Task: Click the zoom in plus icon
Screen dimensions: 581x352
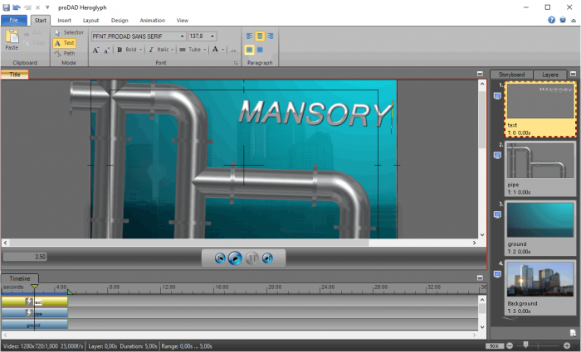Action: click(x=567, y=345)
